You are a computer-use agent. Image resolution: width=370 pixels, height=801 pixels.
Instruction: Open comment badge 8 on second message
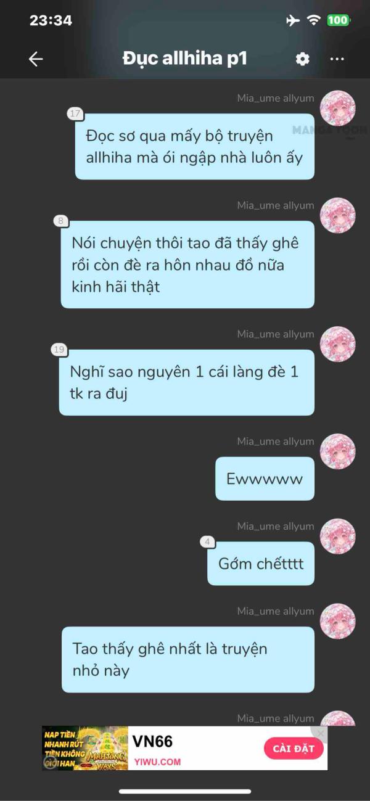60,221
